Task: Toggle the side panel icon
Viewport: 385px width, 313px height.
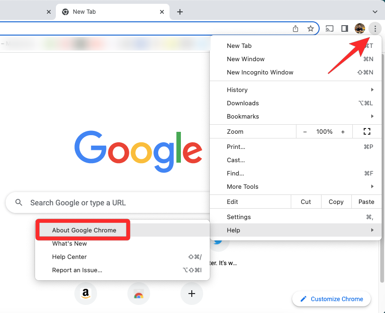Action: (345, 29)
